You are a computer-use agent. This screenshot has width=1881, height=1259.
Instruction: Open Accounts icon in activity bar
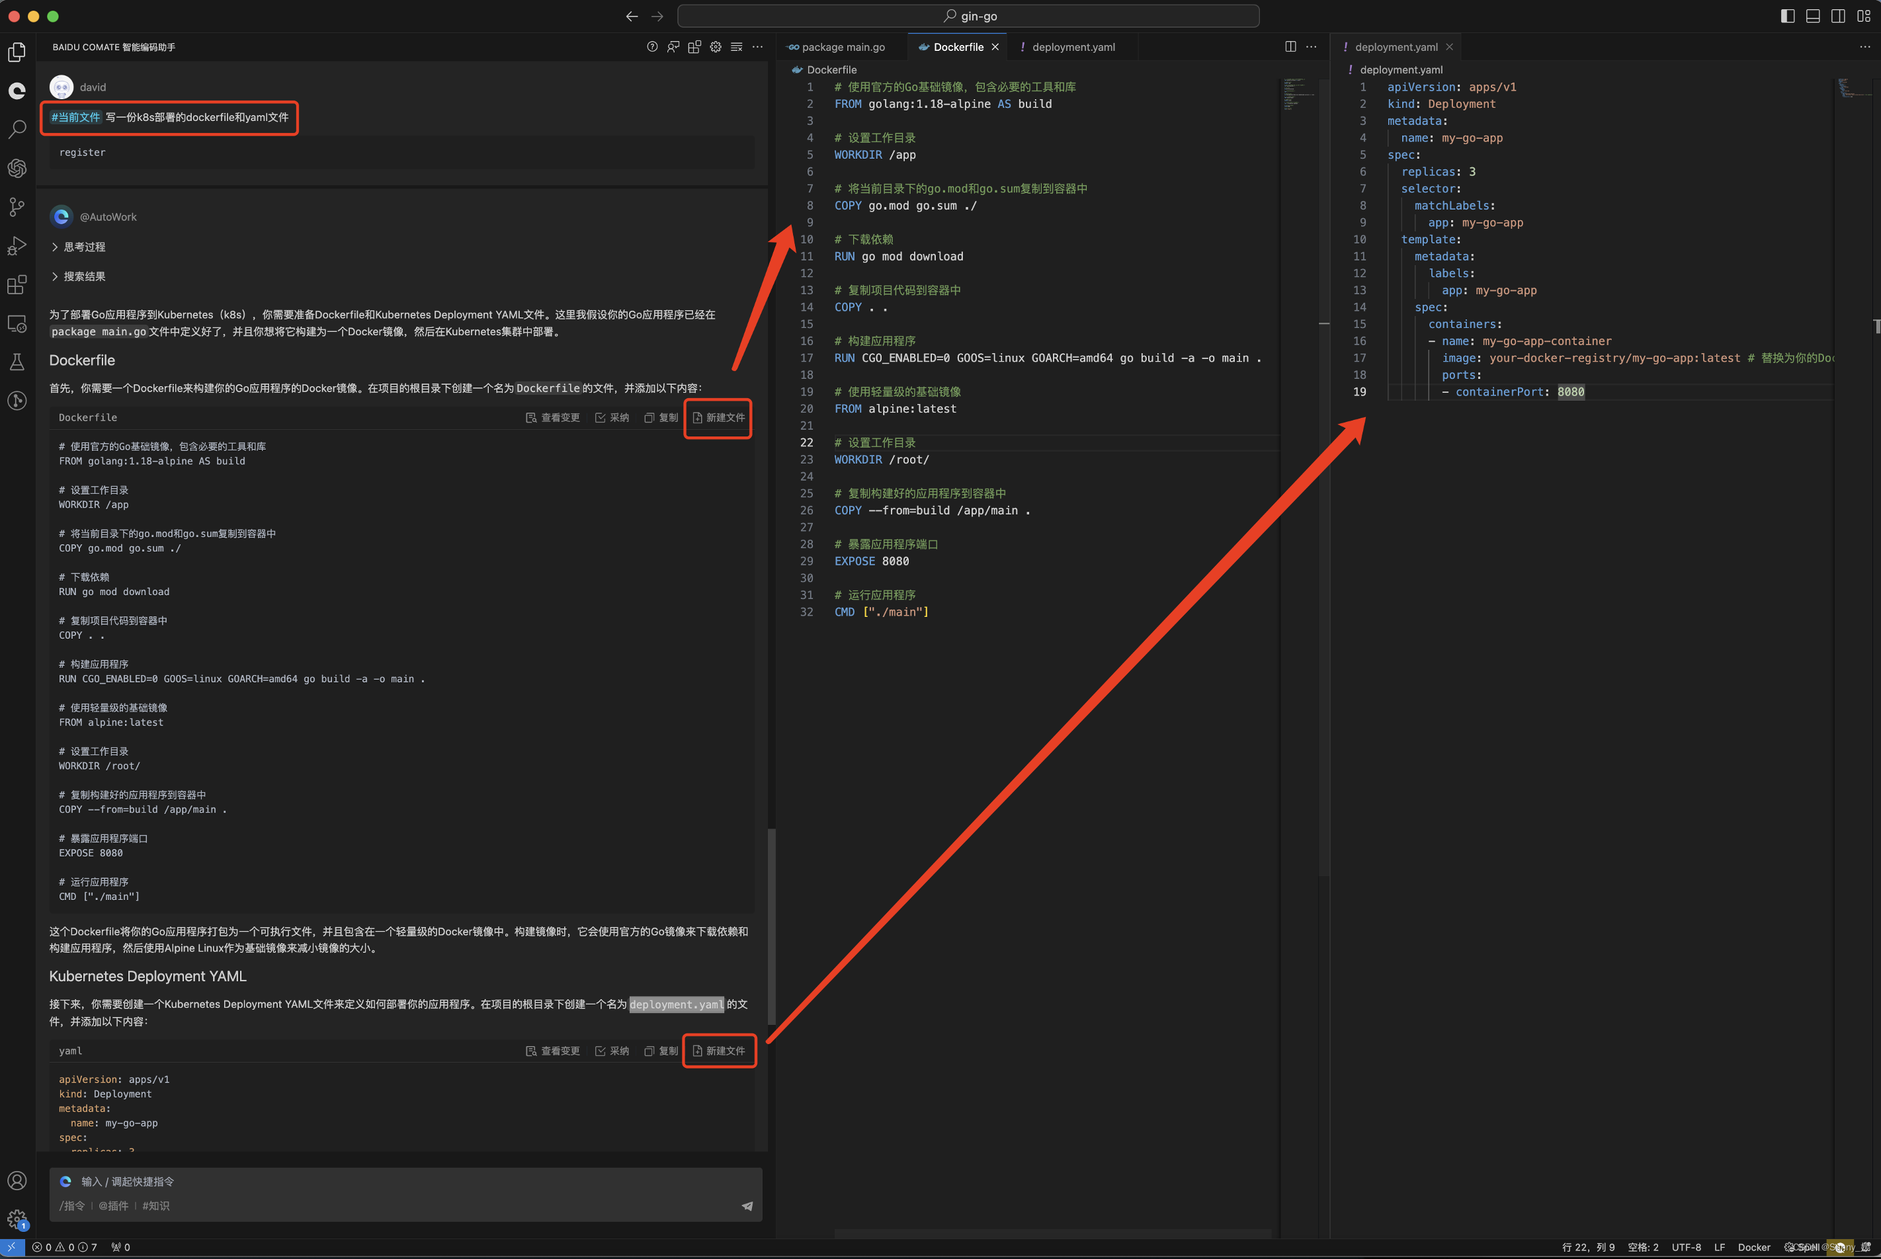coord(17,1180)
